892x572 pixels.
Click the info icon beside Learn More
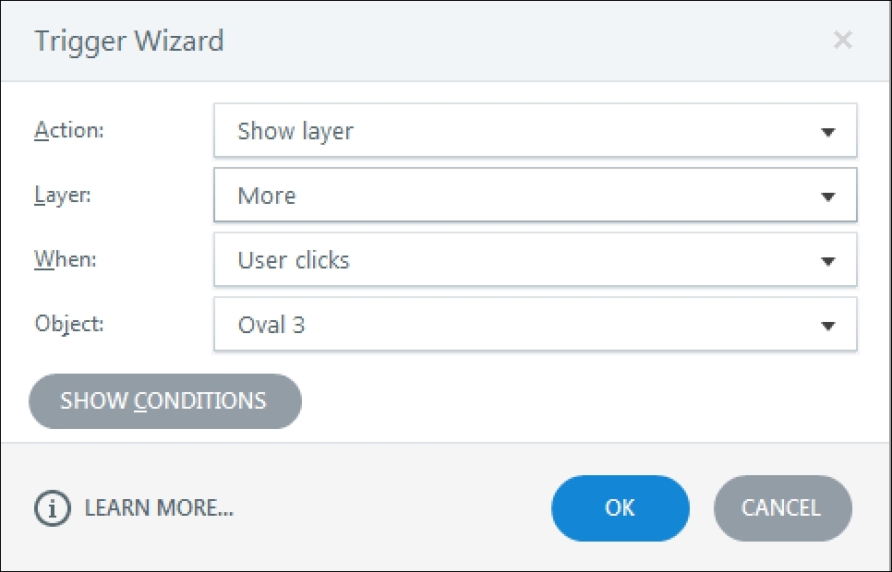[53, 508]
